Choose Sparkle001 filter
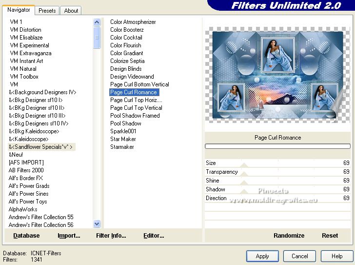This screenshot has width=355, height=265. point(123,131)
